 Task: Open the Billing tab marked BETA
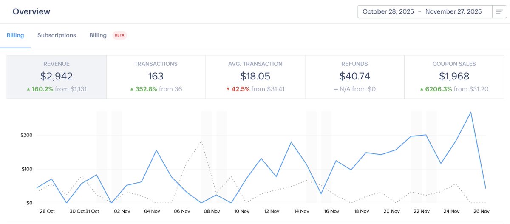coord(98,35)
